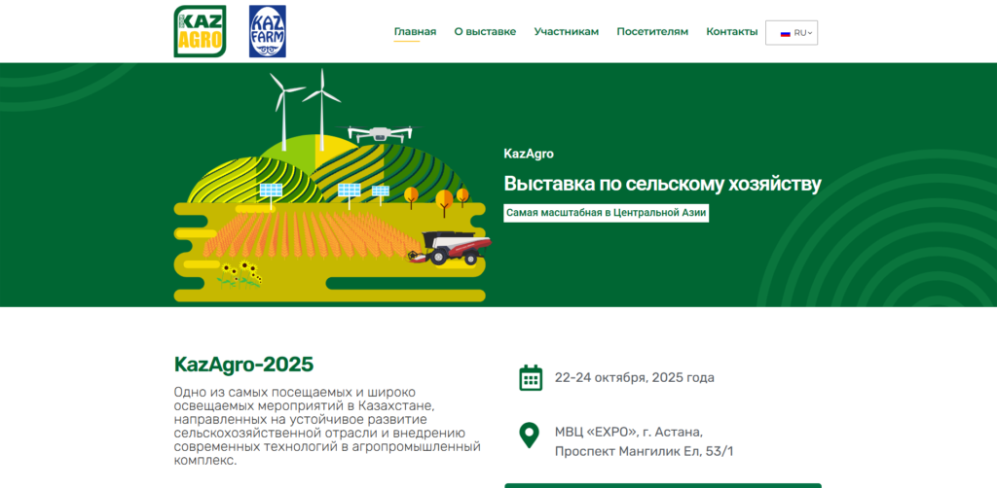
Task: Click the Russian flag icon
Action: coord(786,33)
